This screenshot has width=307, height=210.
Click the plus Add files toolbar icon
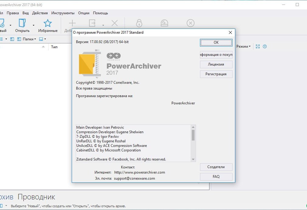tap(72, 23)
